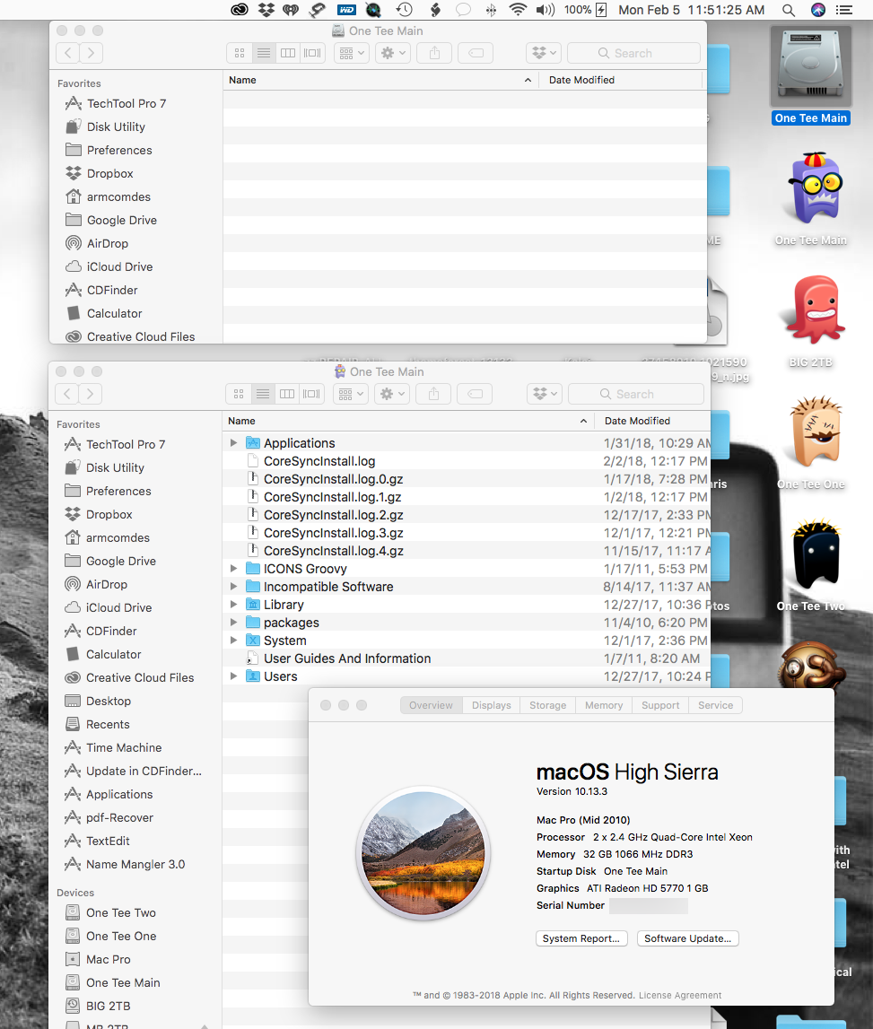Switch top window to icon view

[x=240, y=53]
